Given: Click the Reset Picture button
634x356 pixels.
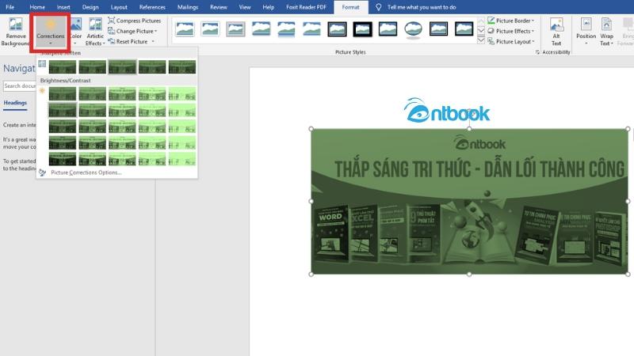Looking at the screenshot, I should 128,42.
